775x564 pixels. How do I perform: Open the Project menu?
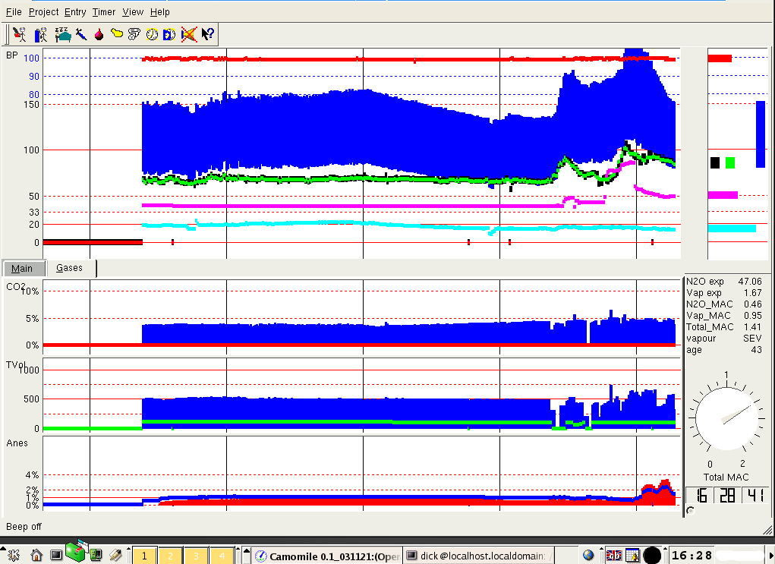click(43, 12)
